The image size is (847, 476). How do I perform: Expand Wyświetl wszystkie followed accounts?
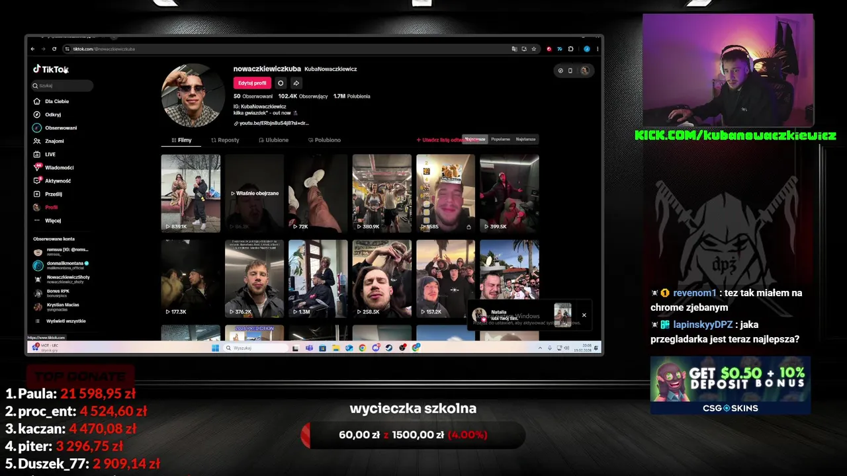pos(60,321)
